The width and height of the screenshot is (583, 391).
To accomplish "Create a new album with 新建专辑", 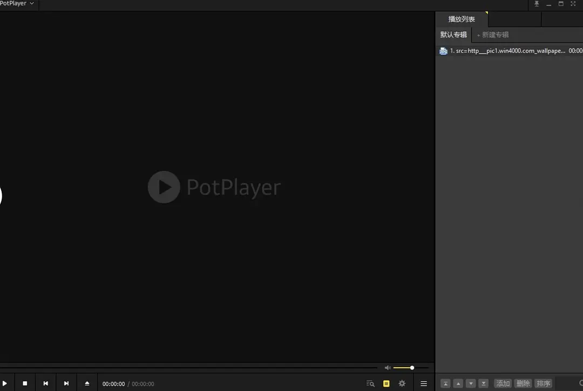I will (x=493, y=35).
